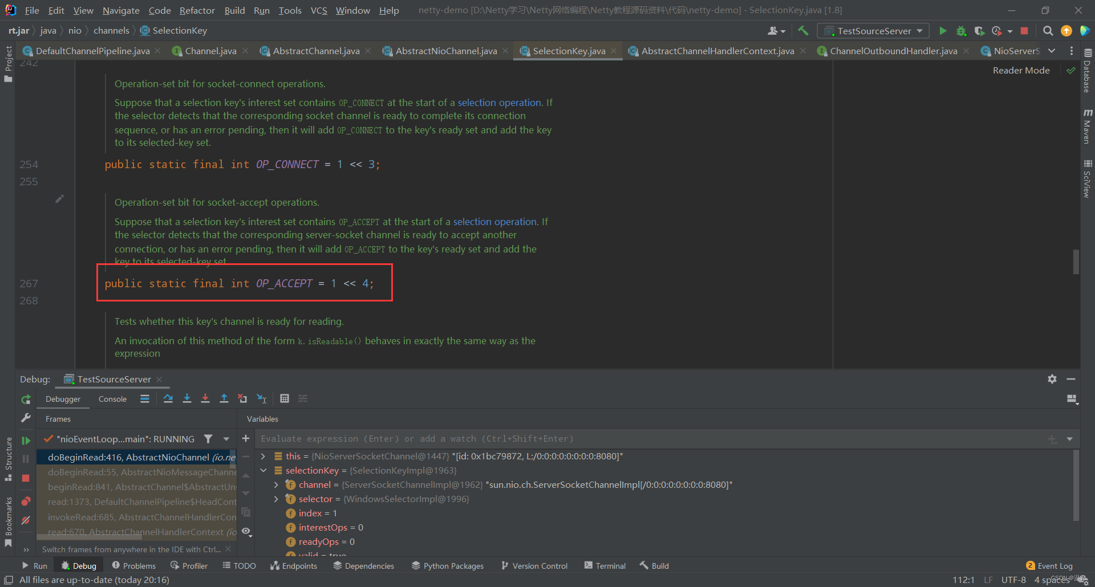The height and width of the screenshot is (587, 1095).
Task: Follow the 'selection operation' link in OP_ACCEPT doc
Action: pos(494,222)
